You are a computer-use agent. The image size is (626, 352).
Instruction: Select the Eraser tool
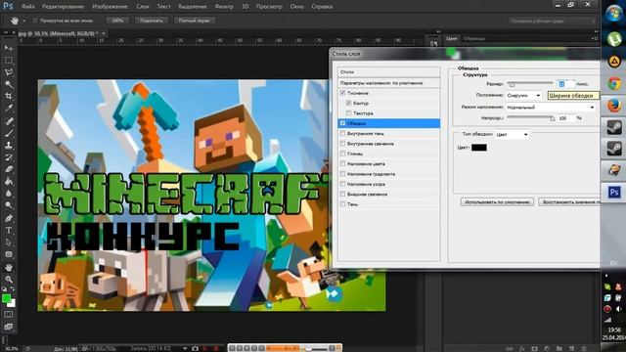tap(9, 169)
